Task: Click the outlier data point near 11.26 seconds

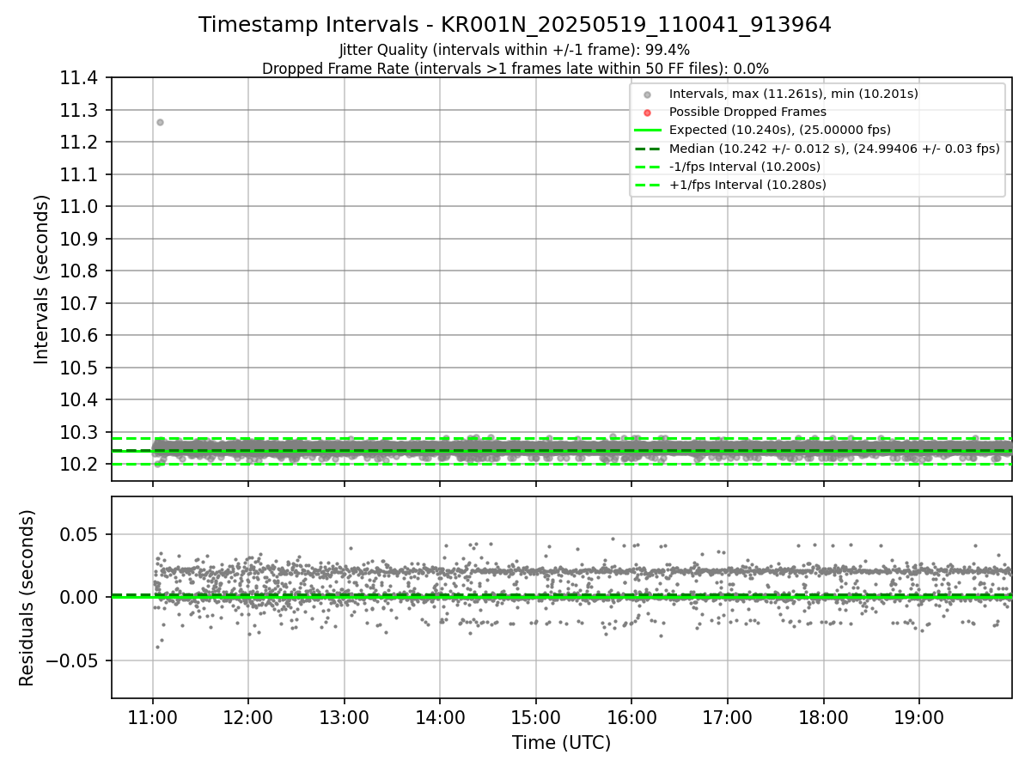Action: coord(160,122)
